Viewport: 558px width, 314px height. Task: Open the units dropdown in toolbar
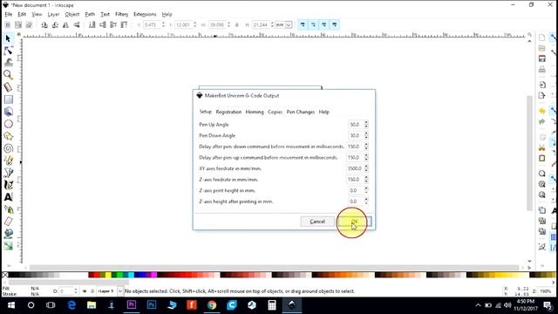pos(289,24)
